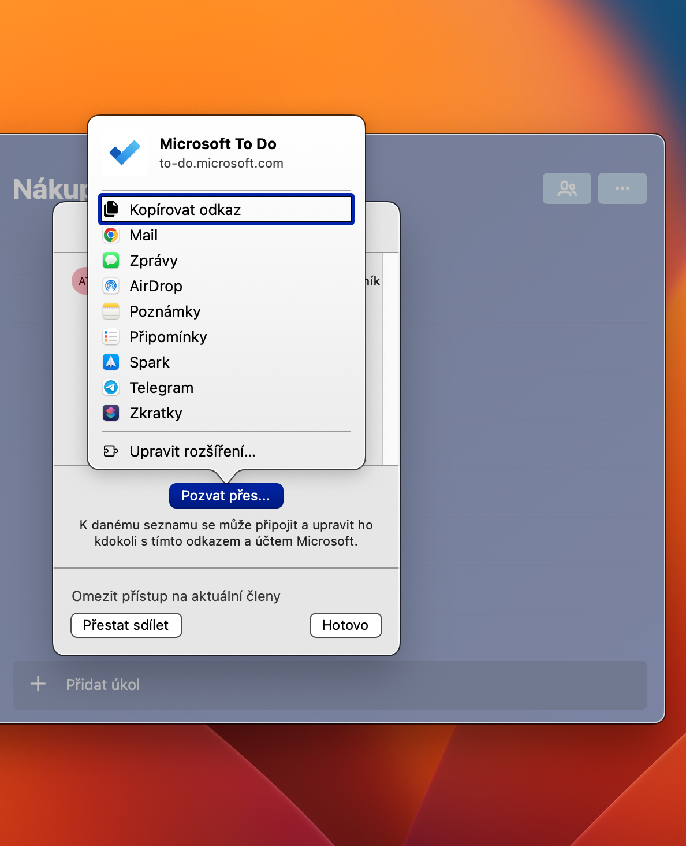
Task: Click the Přidat úkol input field
Action: click(x=330, y=685)
